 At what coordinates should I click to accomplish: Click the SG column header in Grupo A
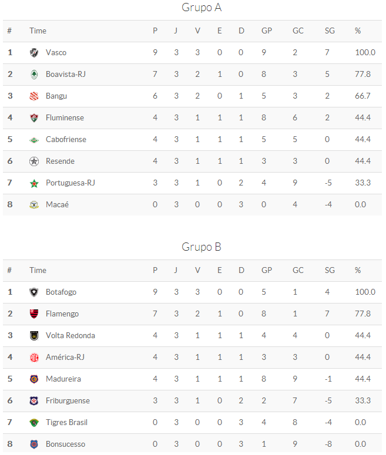pyautogui.click(x=330, y=31)
